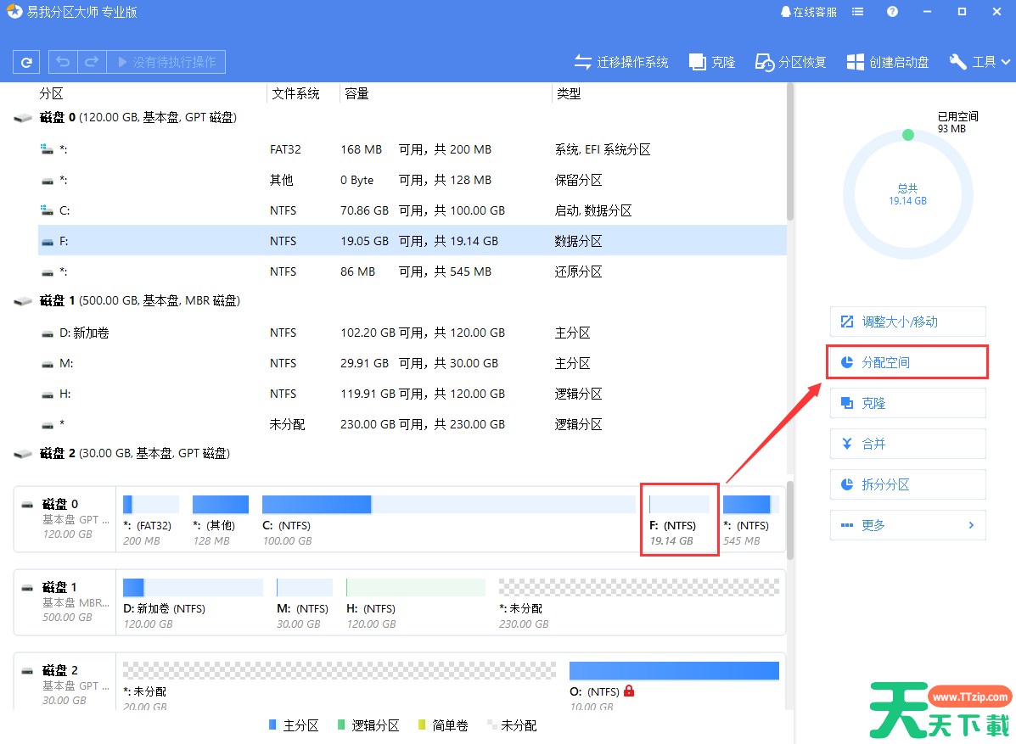Screen dimensions: 1016x744
Task: Click the partition list vertical scrollbar
Action: (x=790, y=153)
